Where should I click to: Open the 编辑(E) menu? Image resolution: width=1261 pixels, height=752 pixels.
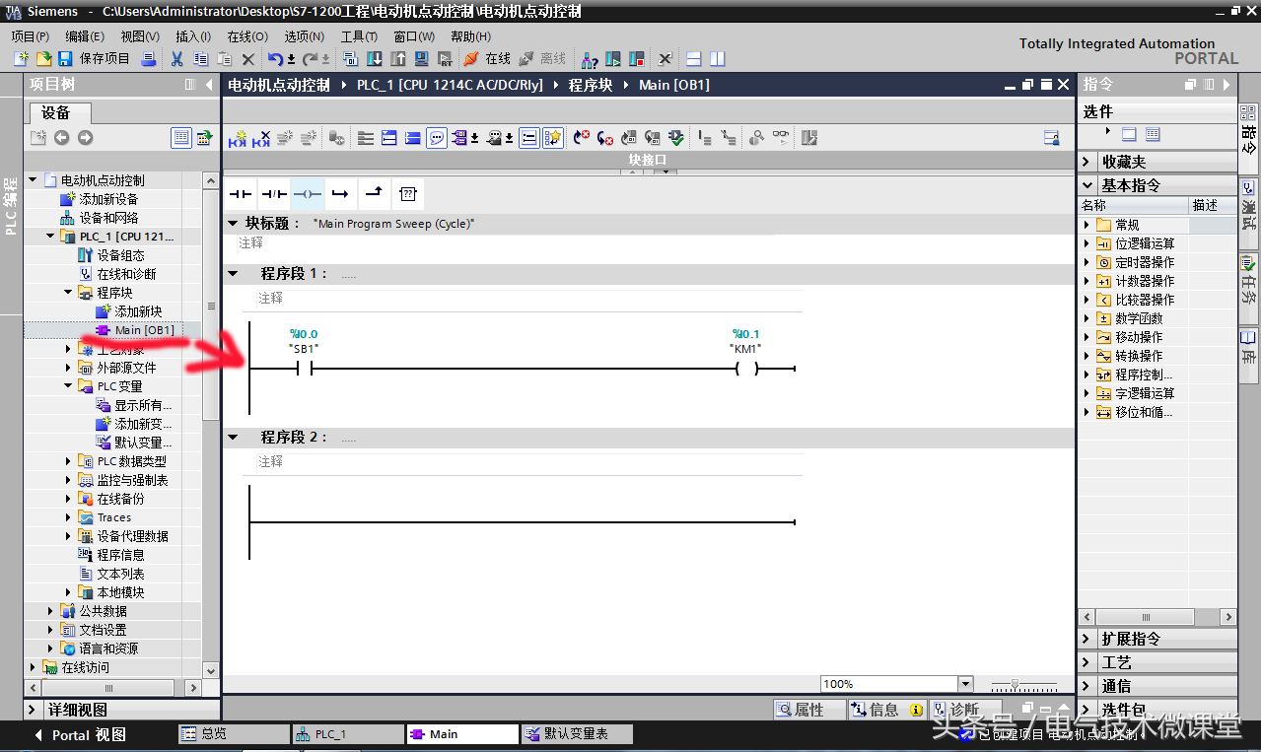(x=85, y=36)
